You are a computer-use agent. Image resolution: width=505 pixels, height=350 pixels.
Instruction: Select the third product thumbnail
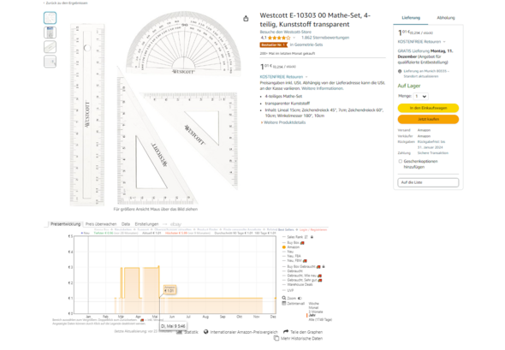[50, 47]
